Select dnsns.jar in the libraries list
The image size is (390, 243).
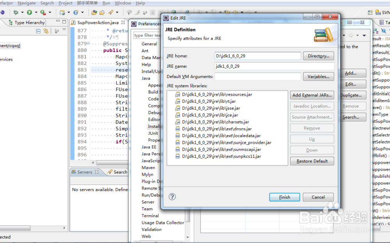pyautogui.click(x=216, y=129)
